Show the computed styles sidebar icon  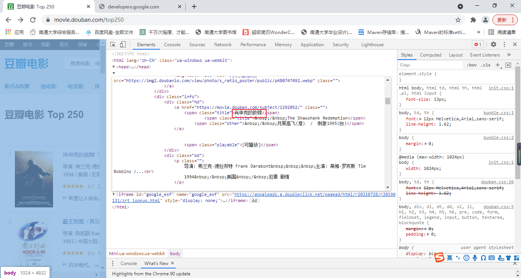(508, 65)
